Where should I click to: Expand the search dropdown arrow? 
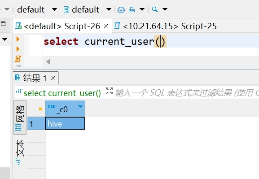tap(165, 9)
